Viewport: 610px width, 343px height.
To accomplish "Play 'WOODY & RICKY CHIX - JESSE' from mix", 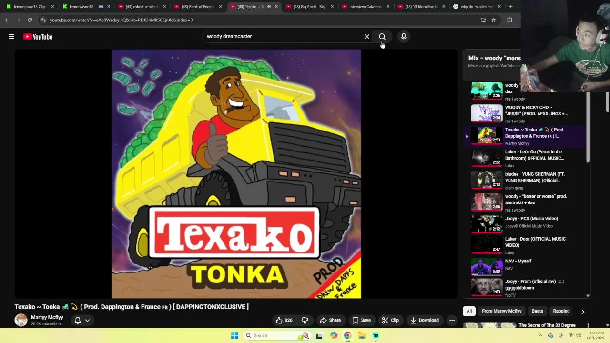I will [524, 114].
